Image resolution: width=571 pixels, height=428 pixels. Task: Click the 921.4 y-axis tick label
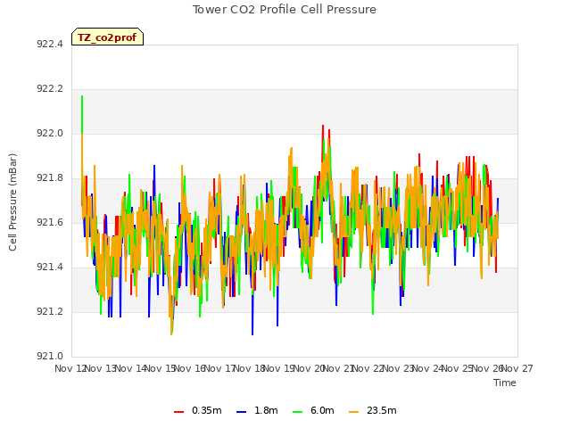(x=50, y=267)
